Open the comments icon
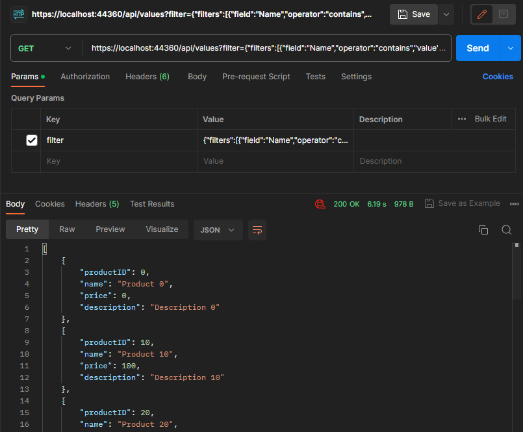 504,14
